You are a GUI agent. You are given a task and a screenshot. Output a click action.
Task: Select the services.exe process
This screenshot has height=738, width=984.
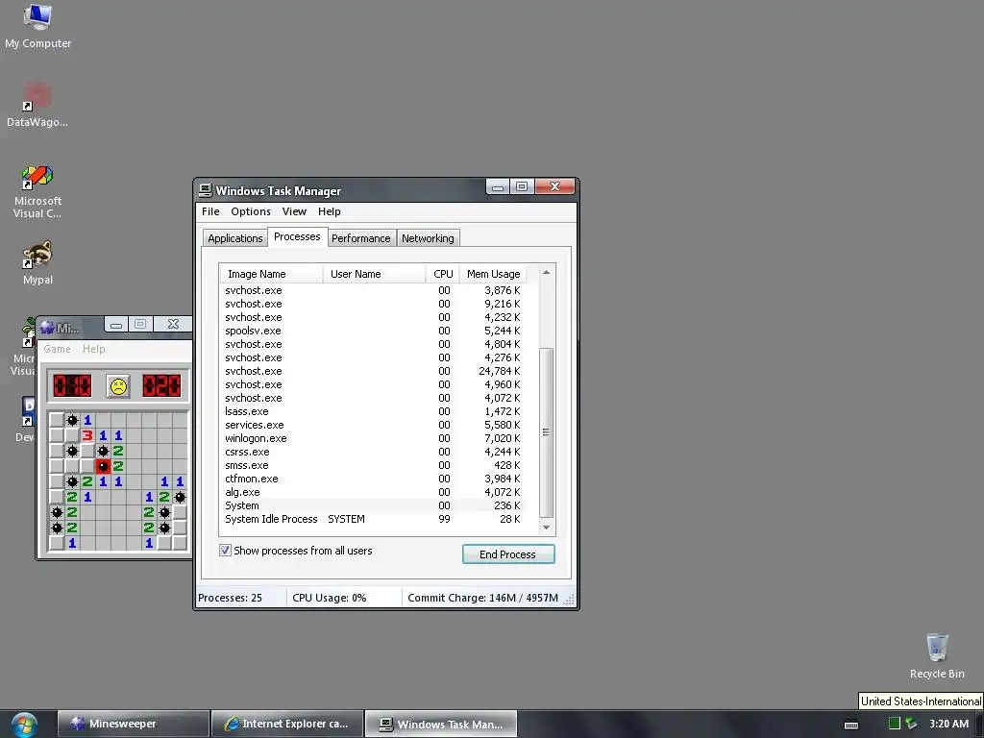[x=373, y=425]
